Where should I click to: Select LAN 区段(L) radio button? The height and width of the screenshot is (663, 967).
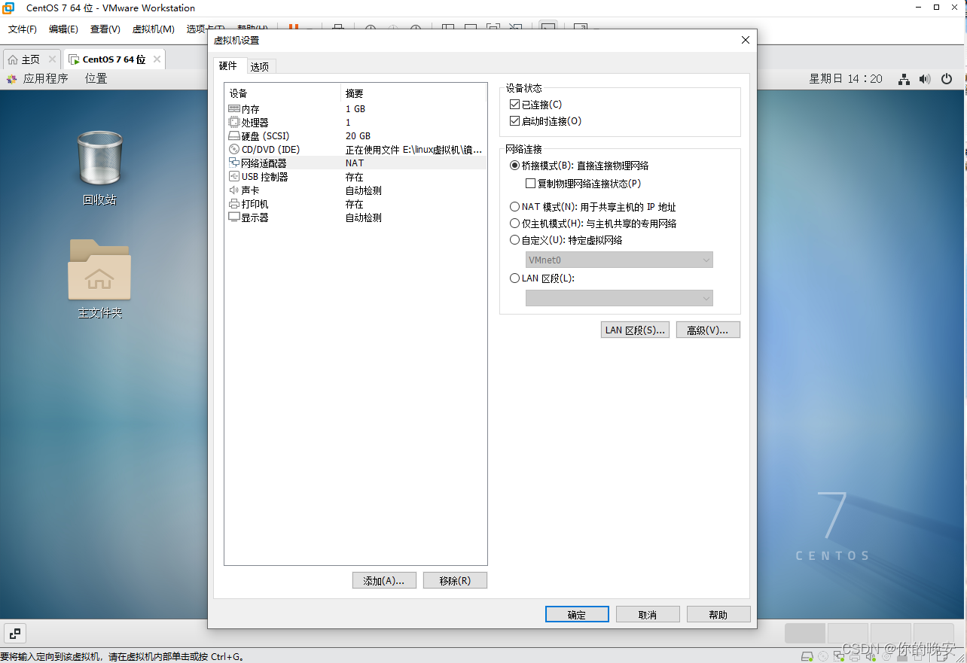(x=515, y=278)
